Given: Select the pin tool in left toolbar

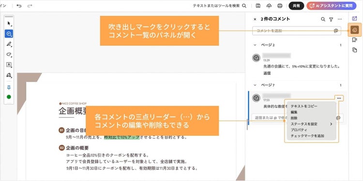Looking at the screenshot, I should (9, 87).
